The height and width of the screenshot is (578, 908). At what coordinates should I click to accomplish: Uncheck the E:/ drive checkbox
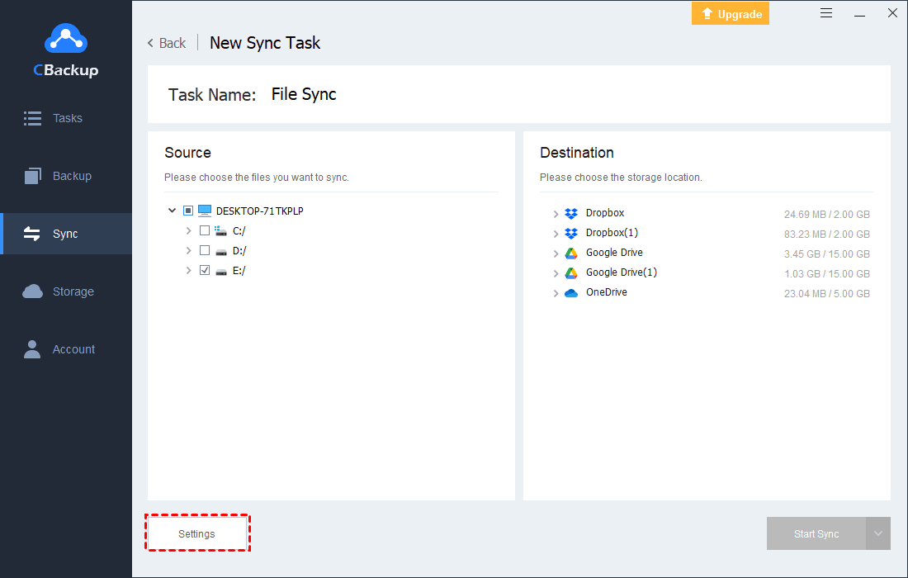[205, 271]
